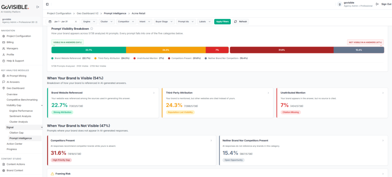The height and width of the screenshot is (177, 392).
Task: Toggle the sidebar panel icon in header
Action: coord(47,4)
